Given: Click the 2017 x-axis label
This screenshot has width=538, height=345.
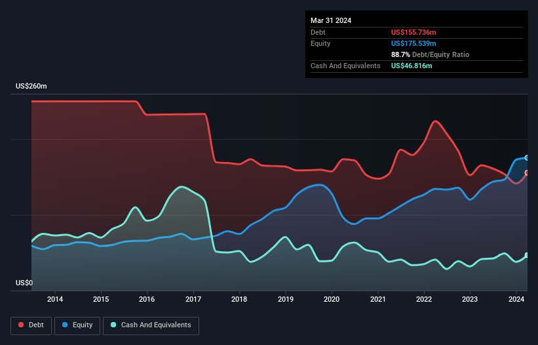Looking at the screenshot, I should 193,299.
